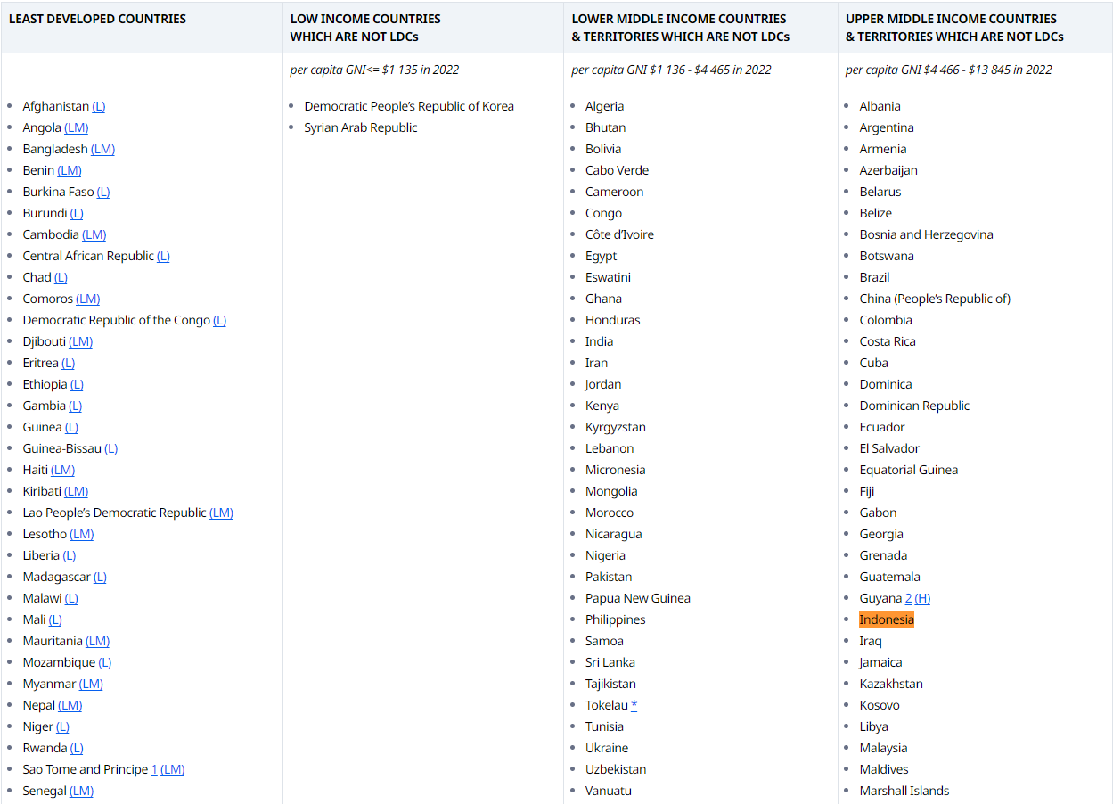This screenshot has height=804, width=1113.
Task: Click the (LM) link beside Comoros
Action: tap(87, 299)
